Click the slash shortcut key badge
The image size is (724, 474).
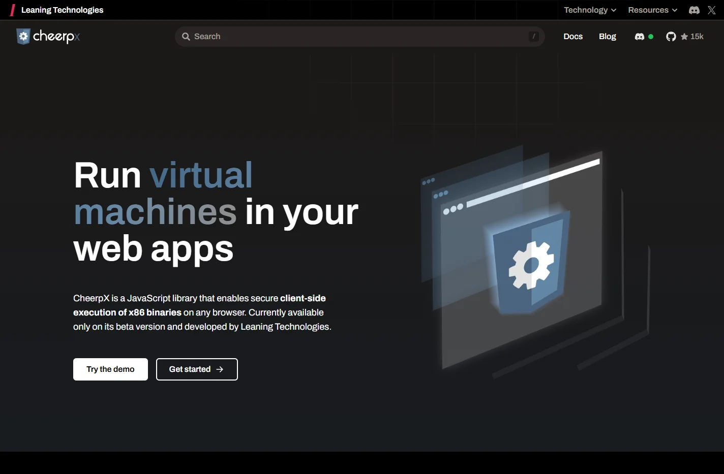[533, 37]
